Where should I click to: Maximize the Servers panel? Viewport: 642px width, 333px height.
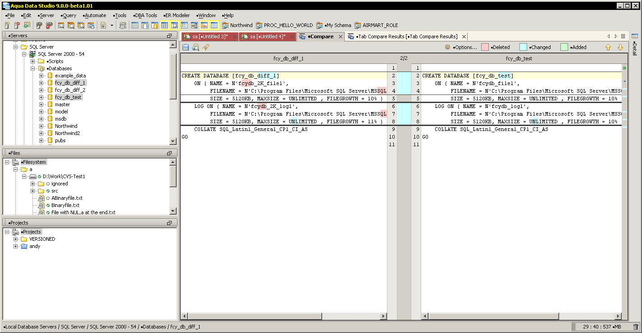(x=169, y=36)
